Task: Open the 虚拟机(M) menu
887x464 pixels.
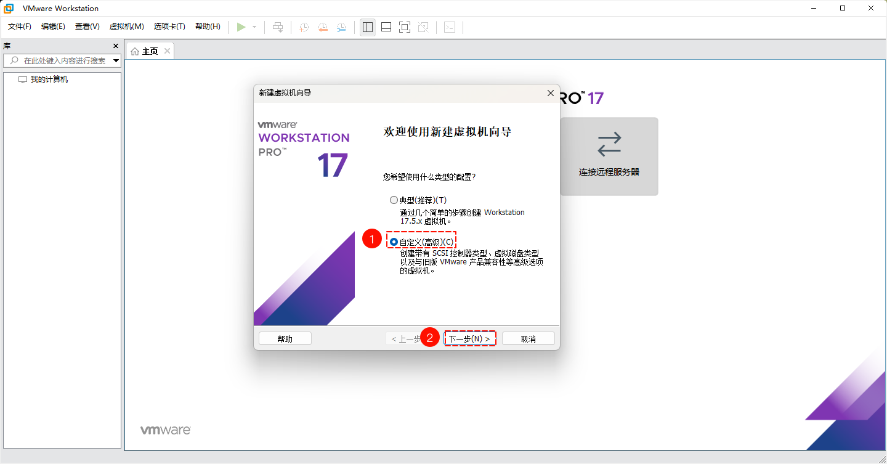Action: pos(126,26)
